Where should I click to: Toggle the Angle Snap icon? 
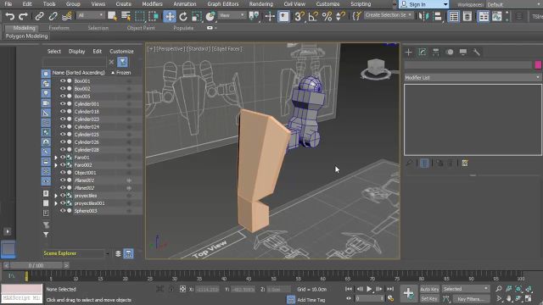(313, 16)
